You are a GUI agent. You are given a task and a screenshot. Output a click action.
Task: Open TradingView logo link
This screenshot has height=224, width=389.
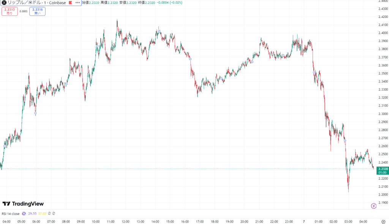23,203
